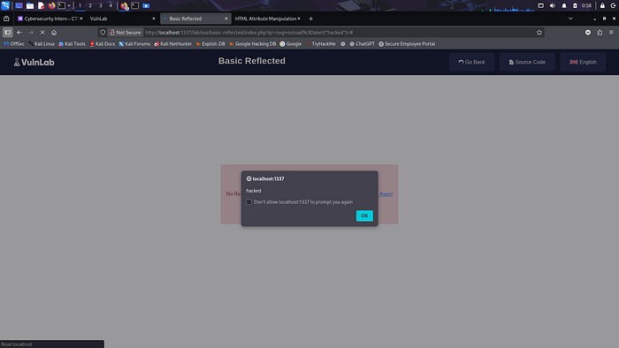Screen dimensions: 619x348
Task: Go back one page
Action: pyautogui.click(x=19, y=33)
